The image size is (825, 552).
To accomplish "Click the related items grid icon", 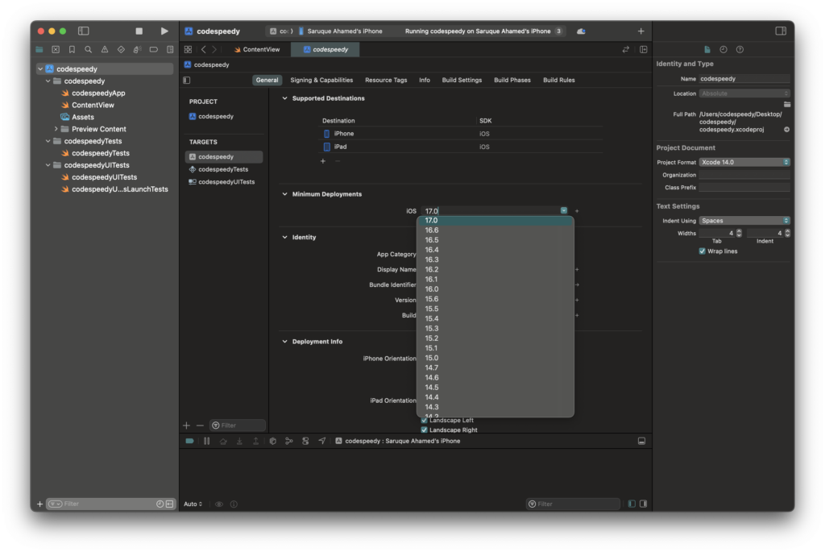I will coord(188,49).
